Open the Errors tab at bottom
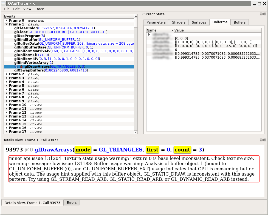This screenshot has width=268, height=215. [x=72, y=203]
